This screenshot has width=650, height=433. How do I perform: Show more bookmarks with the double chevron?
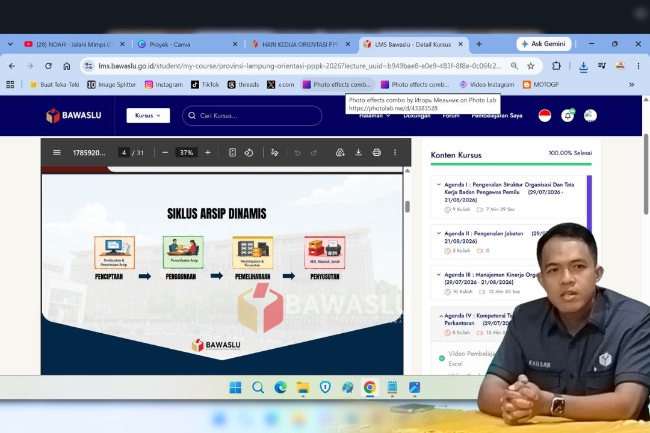click(631, 85)
